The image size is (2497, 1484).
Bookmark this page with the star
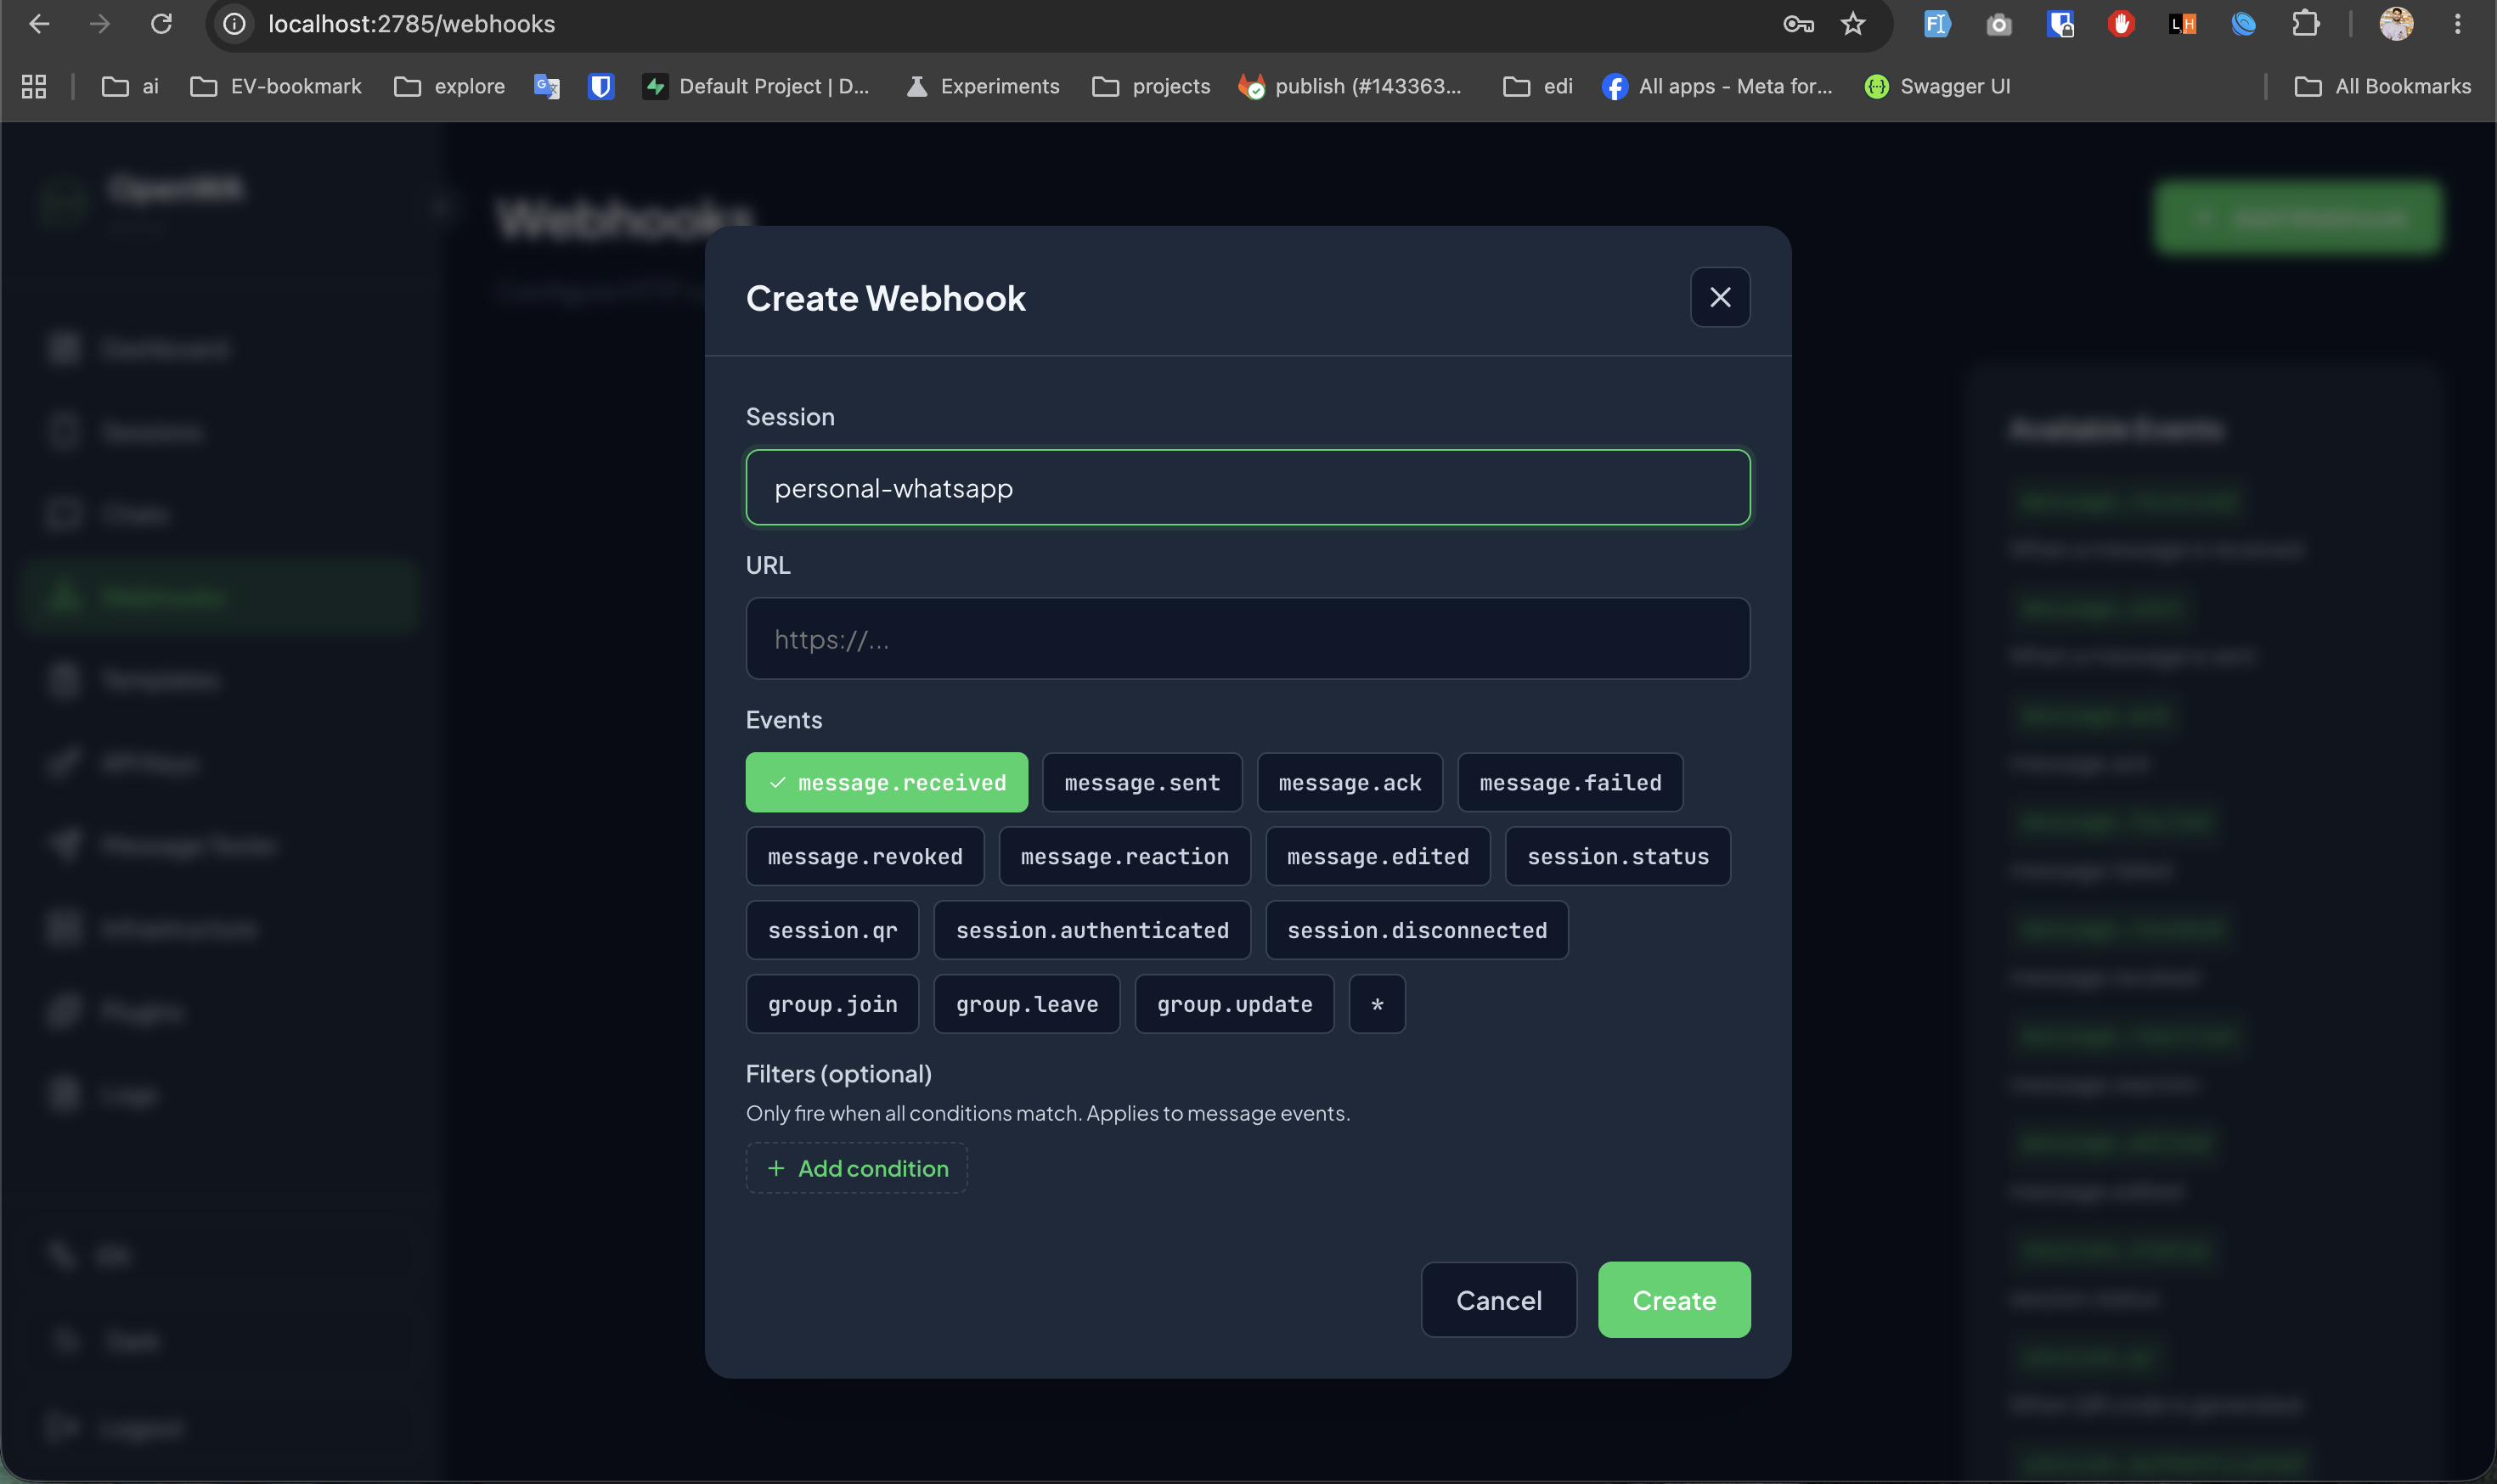click(1852, 24)
